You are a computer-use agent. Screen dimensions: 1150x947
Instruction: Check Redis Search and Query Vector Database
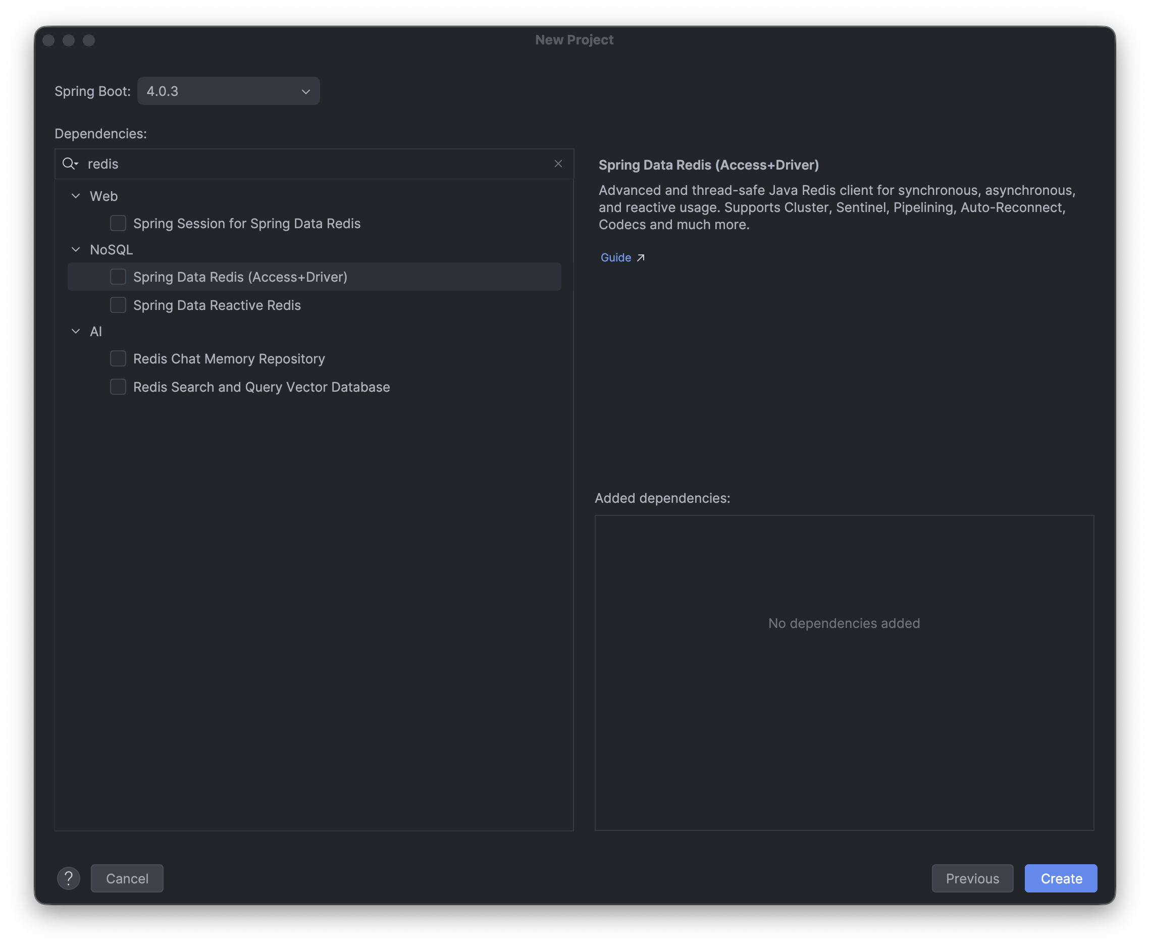(118, 387)
